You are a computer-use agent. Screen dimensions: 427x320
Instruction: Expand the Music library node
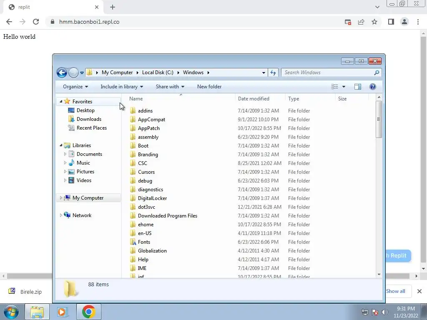click(65, 163)
